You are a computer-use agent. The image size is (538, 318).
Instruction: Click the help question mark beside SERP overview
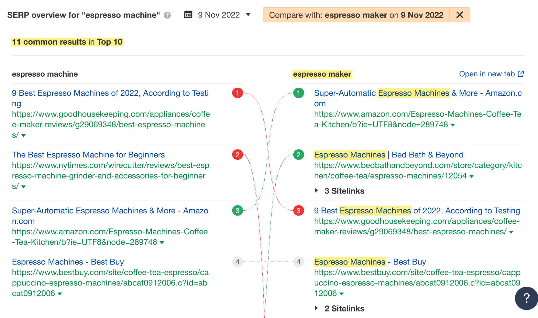coord(167,15)
